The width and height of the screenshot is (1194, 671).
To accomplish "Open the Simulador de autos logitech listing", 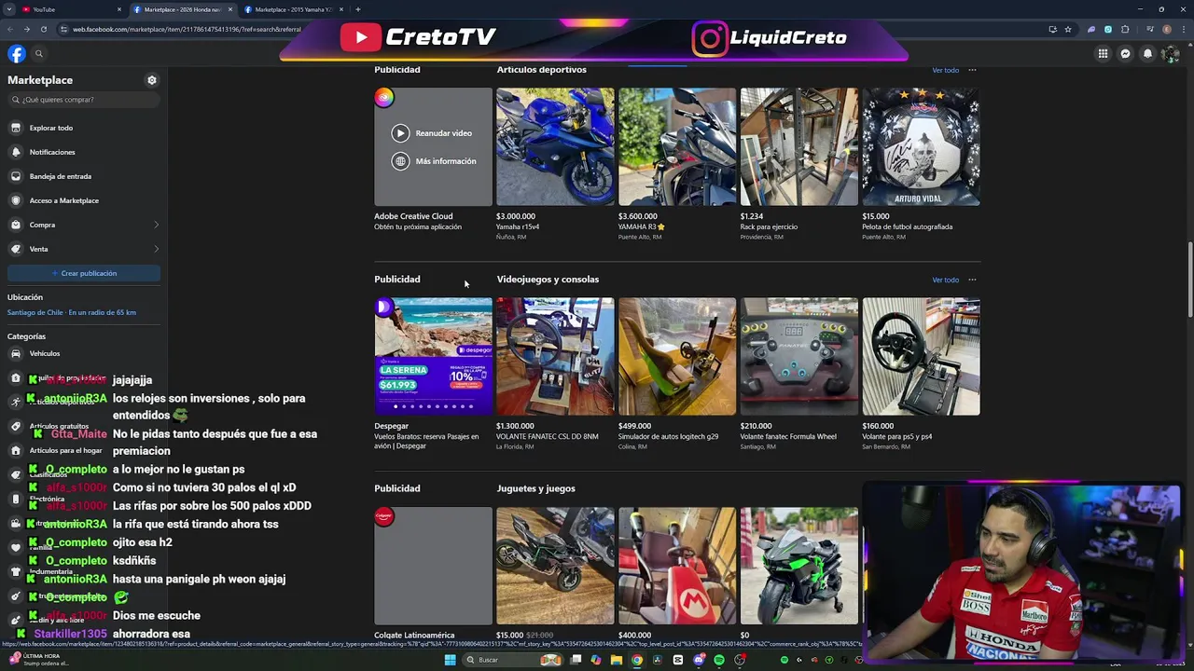I will (x=677, y=356).
